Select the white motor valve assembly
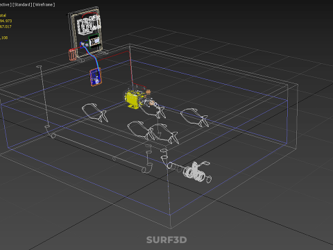The height and width of the screenshot is (250, 333). pos(196,172)
